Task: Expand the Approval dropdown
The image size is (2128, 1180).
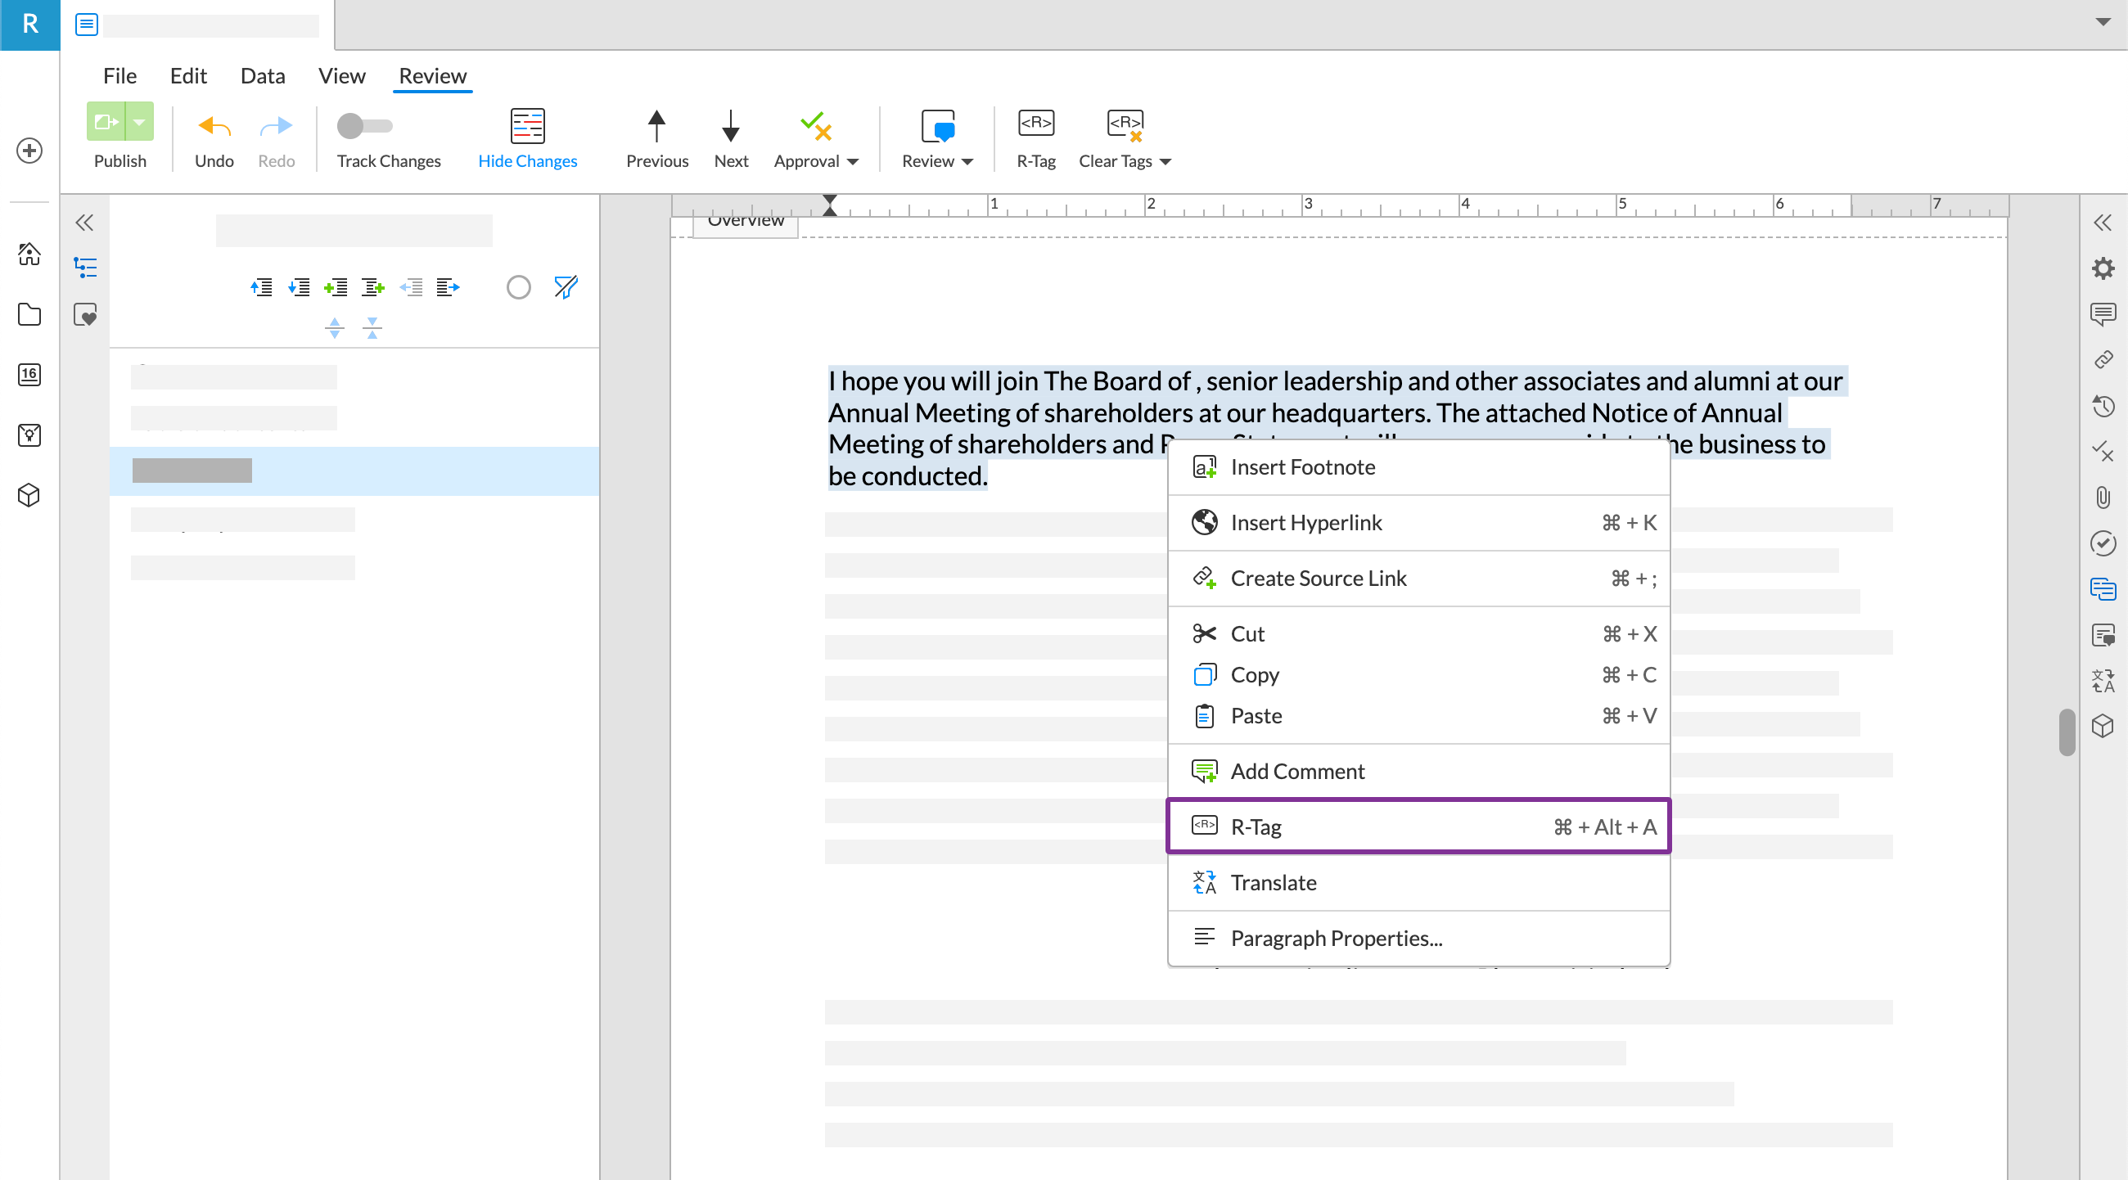Action: click(x=853, y=162)
